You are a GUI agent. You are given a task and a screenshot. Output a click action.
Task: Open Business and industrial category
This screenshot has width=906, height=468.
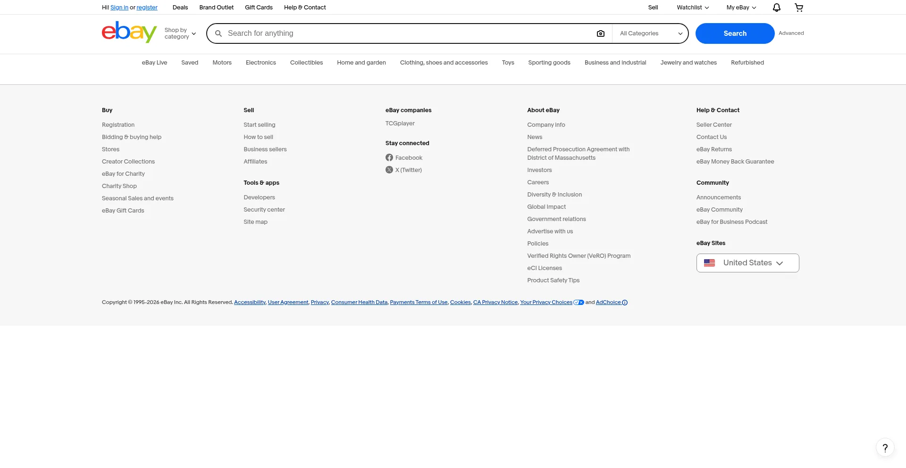tap(615, 63)
